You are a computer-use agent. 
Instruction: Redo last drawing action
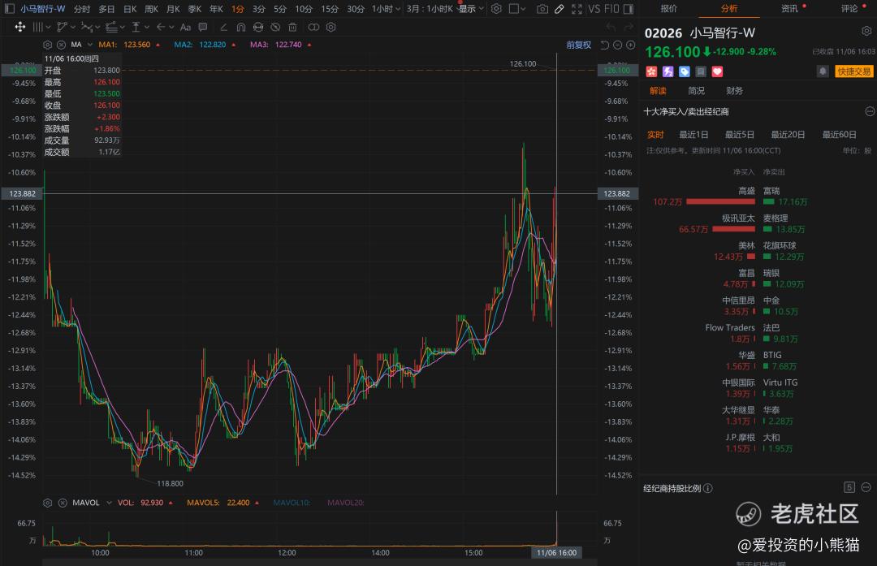(x=629, y=27)
